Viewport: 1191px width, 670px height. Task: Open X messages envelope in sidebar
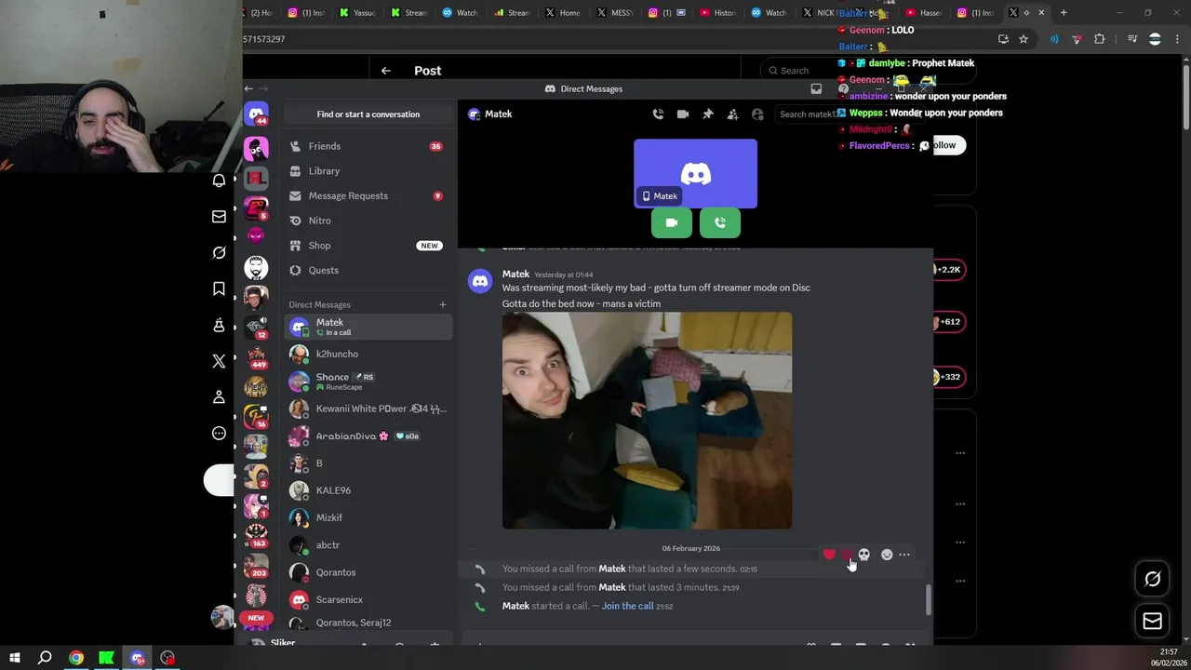[219, 217]
